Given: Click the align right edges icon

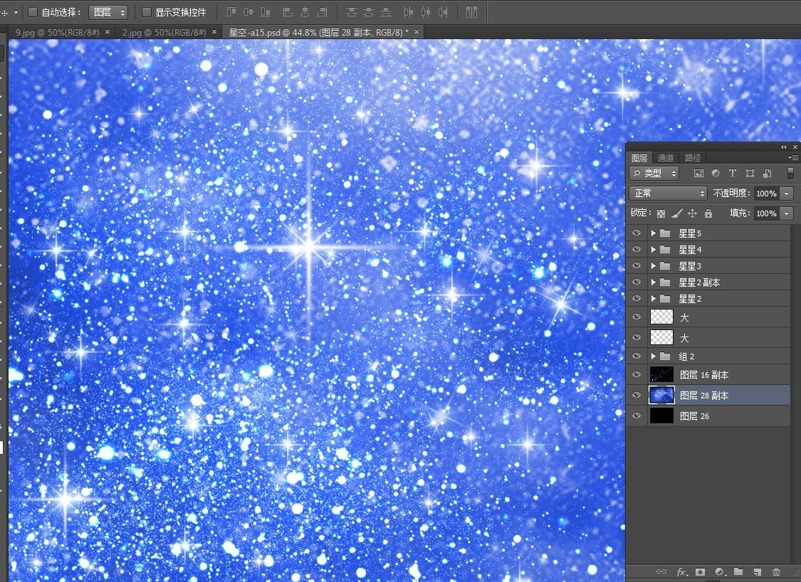Looking at the screenshot, I should click(x=323, y=12).
